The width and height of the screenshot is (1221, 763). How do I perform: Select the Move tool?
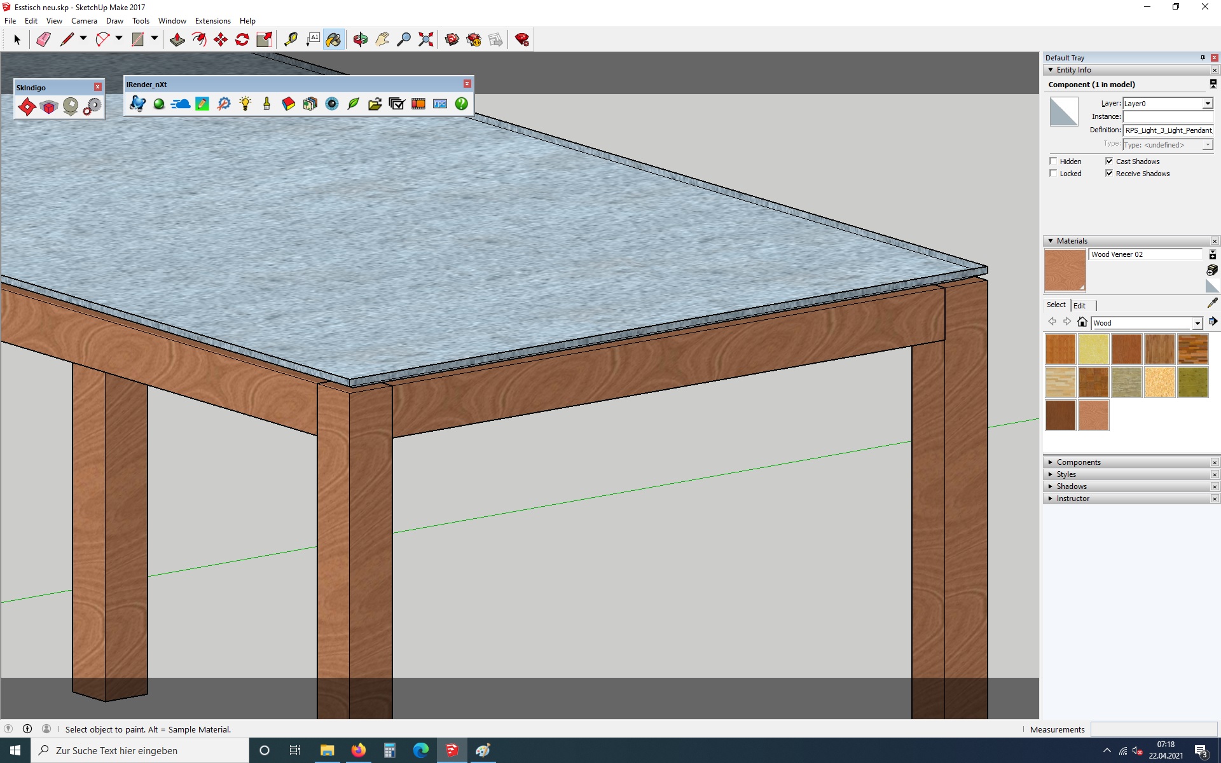(x=221, y=39)
